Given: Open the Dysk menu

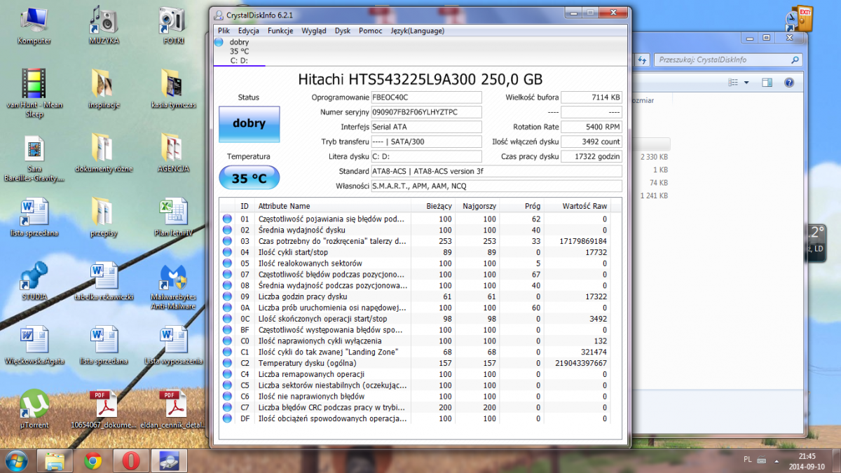Looking at the screenshot, I should pyautogui.click(x=343, y=31).
